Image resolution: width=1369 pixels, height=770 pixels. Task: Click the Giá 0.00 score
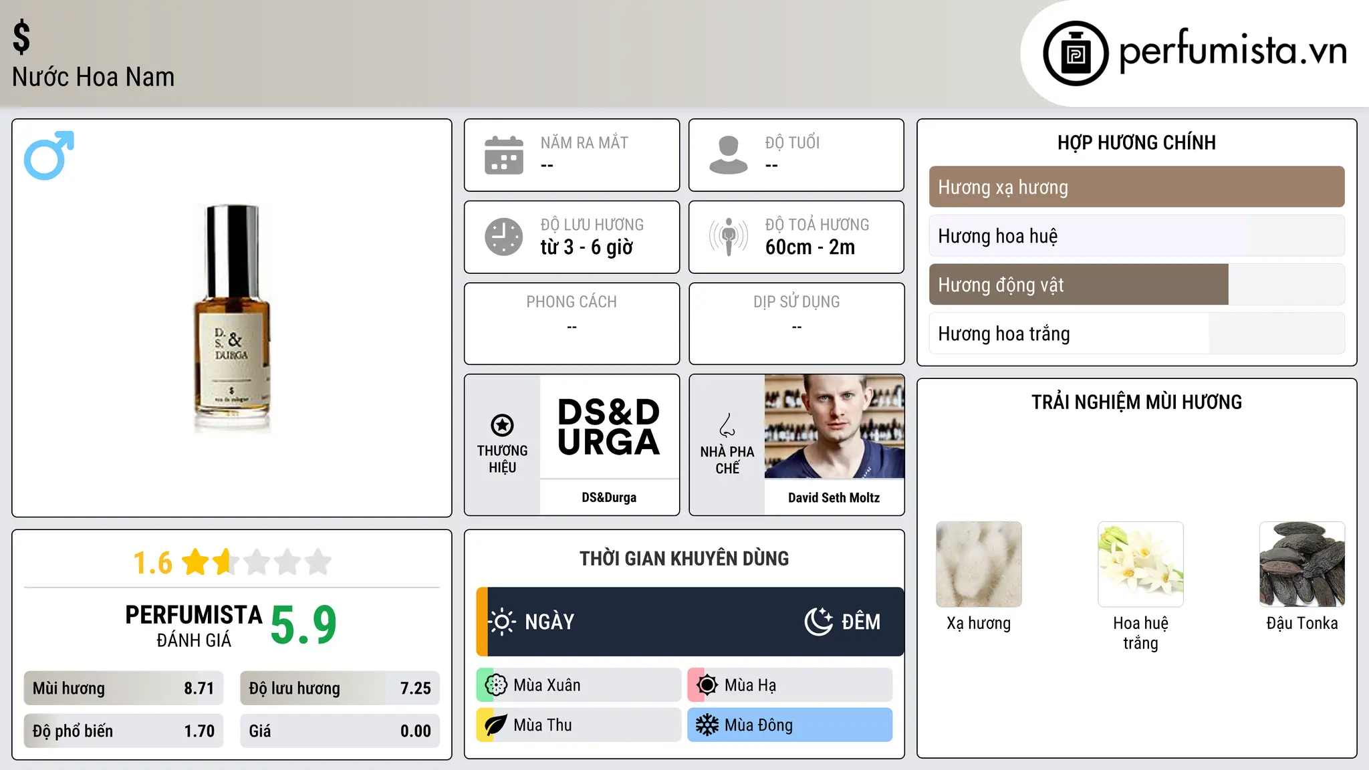(x=340, y=731)
